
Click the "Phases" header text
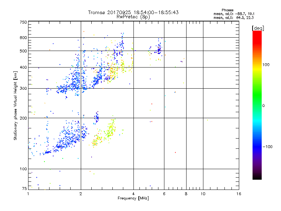pos(227,10)
